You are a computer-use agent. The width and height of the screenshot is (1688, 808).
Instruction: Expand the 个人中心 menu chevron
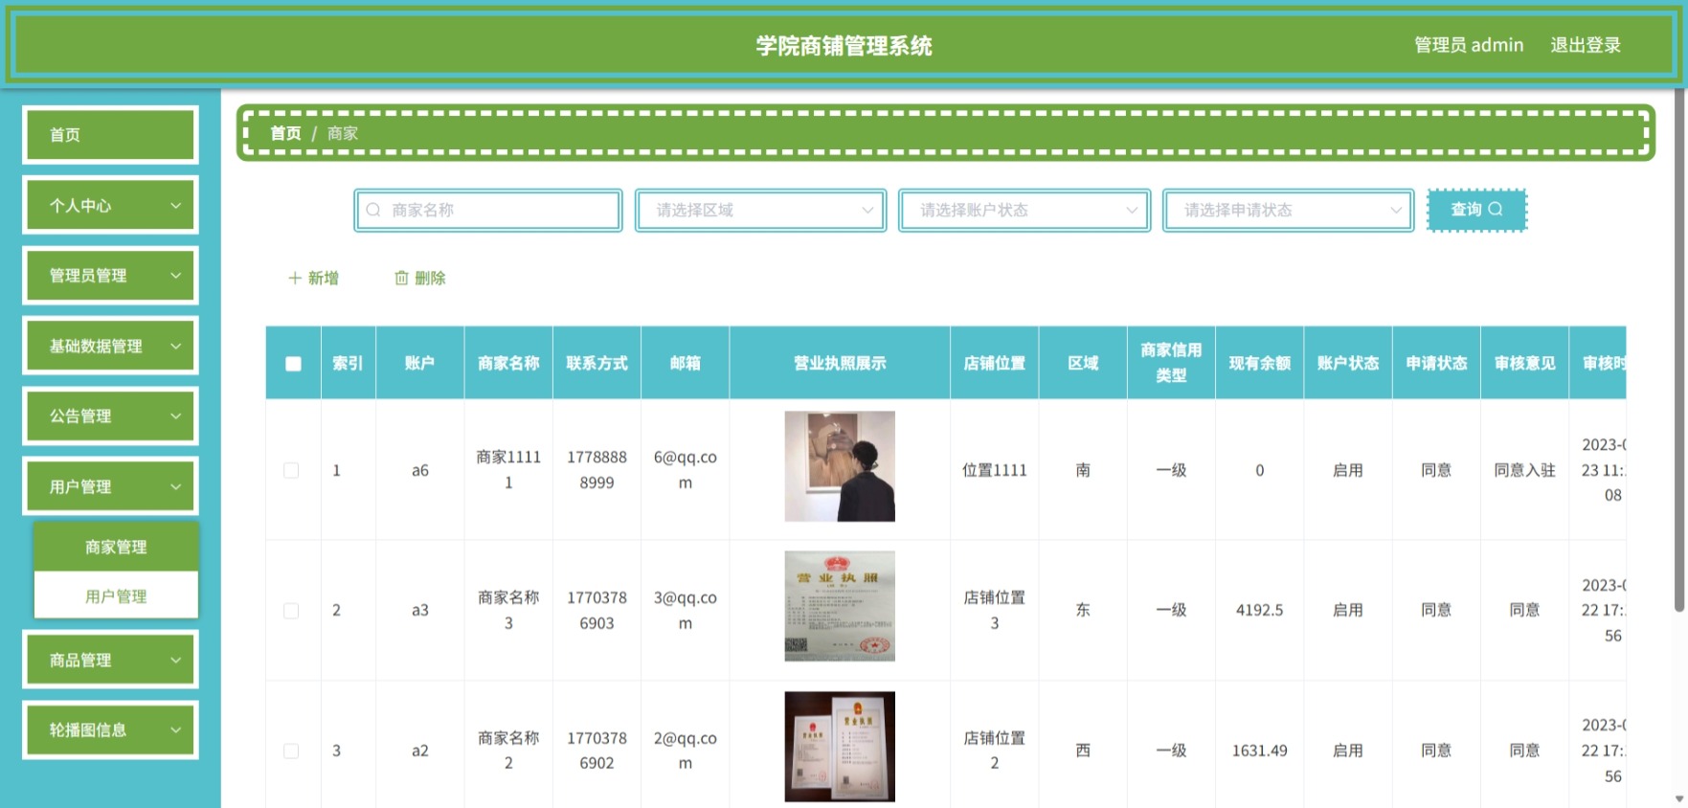coord(176,205)
